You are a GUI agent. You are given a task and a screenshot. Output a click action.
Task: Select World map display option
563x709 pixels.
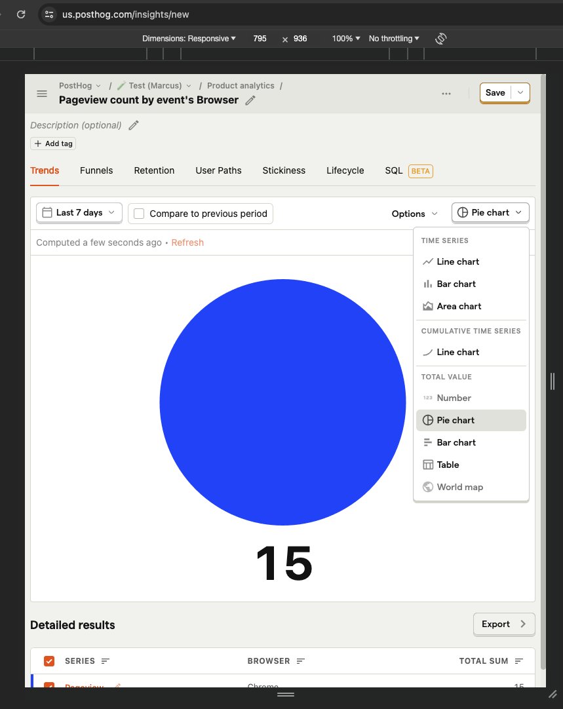coord(471,487)
